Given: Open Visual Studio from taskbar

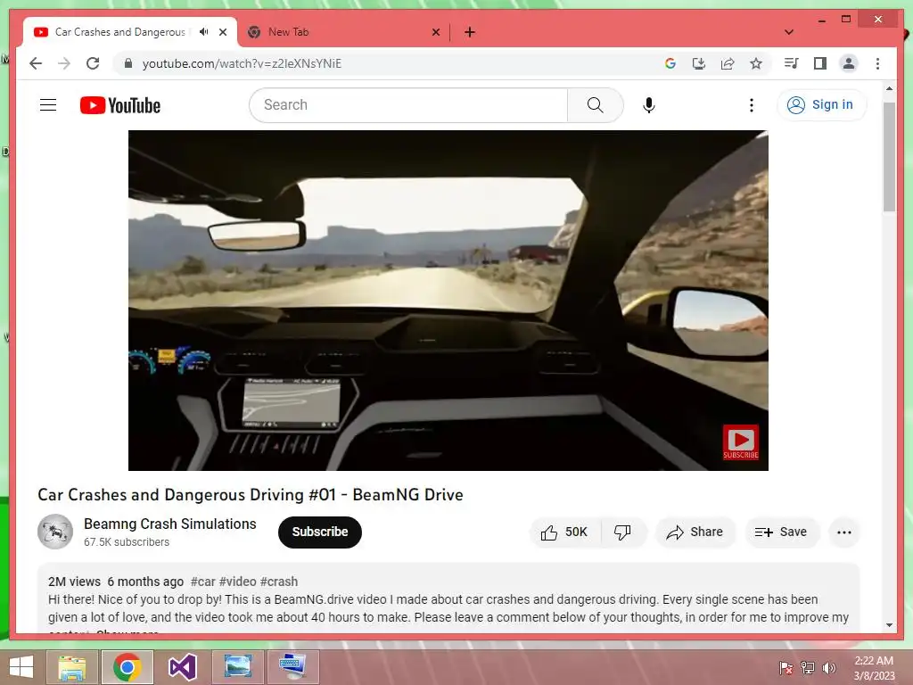Looking at the screenshot, I should tap(182, 667).
